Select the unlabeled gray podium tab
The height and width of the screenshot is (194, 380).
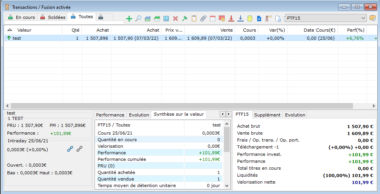(101, 17)
